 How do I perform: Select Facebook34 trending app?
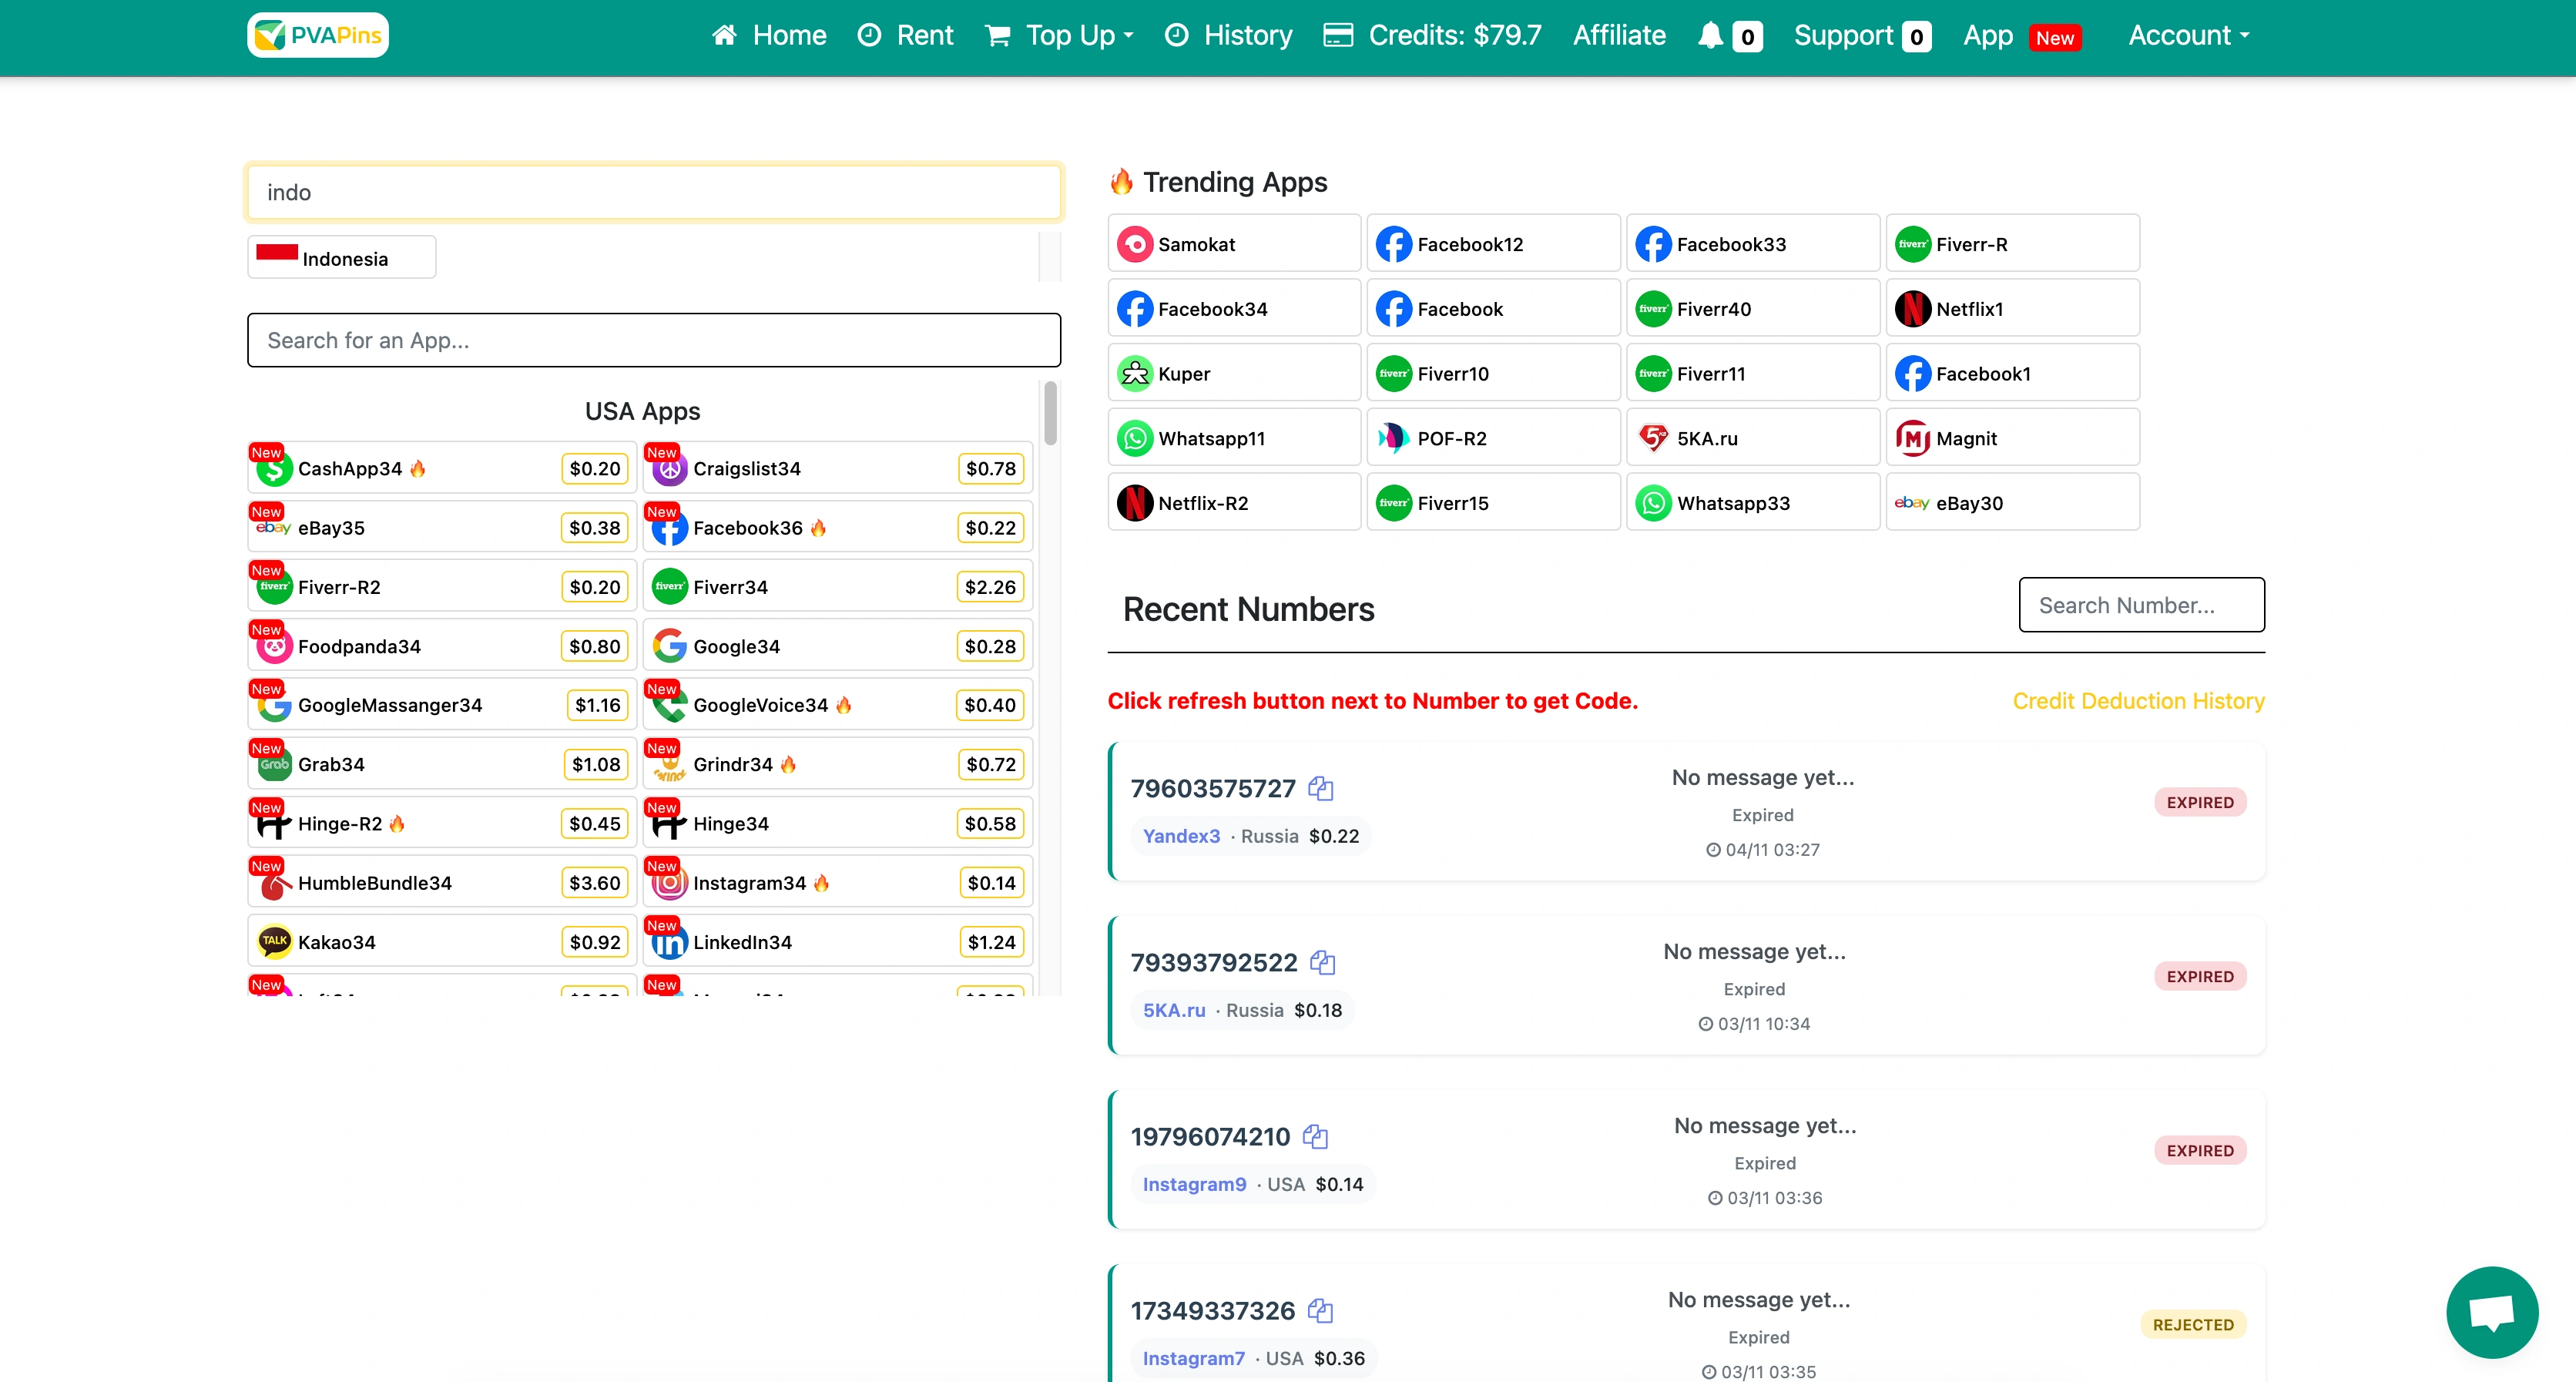[x=1234, y=308]
